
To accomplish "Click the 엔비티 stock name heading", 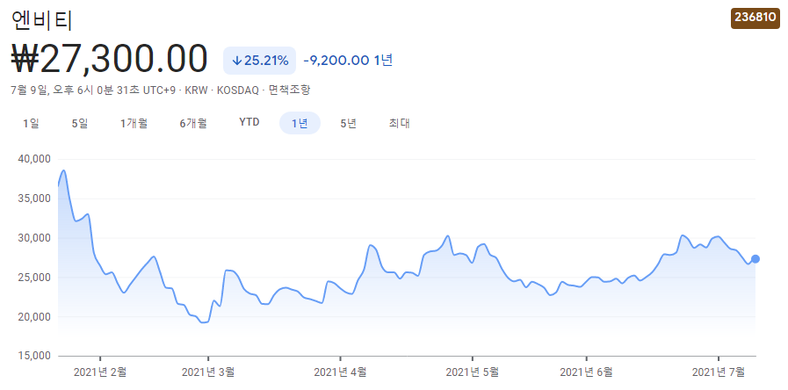I will tap(42, 20).
